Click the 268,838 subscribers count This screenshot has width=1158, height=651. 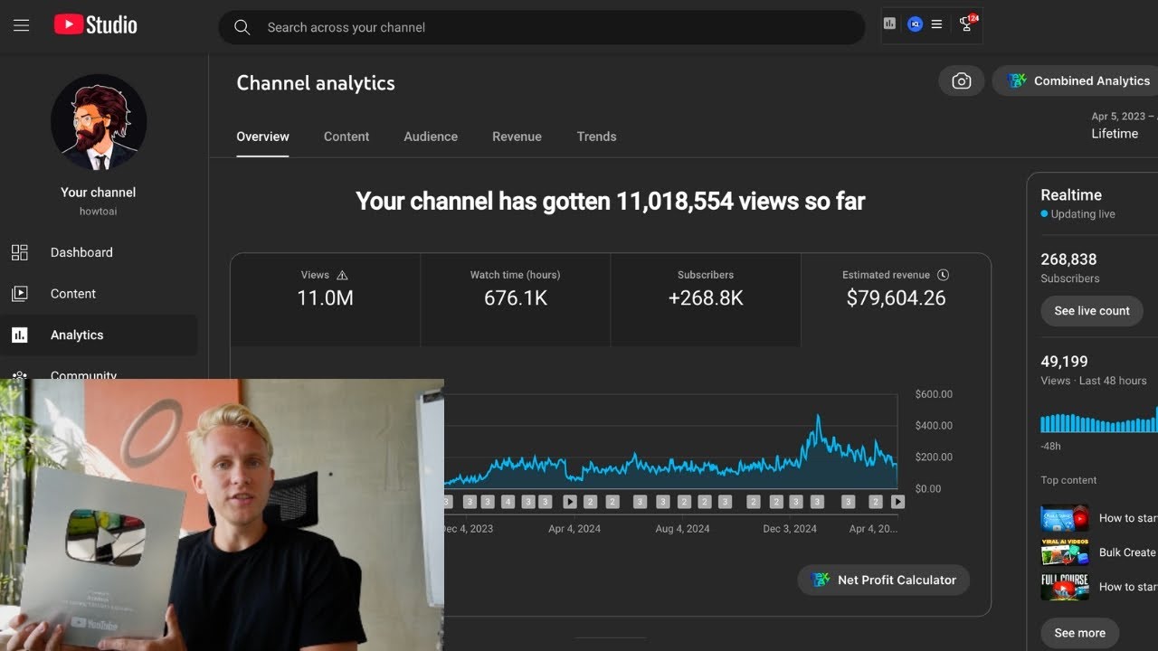click(x=1068, y=259)
